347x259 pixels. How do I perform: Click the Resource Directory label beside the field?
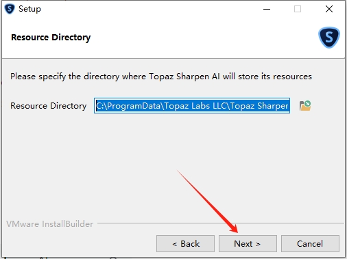tap(49, 106)
